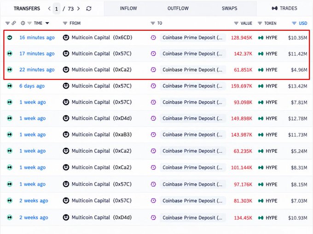Select the TRANSFERS tab
This screenshot has width=313, height=234.
[x=27, y=9]
